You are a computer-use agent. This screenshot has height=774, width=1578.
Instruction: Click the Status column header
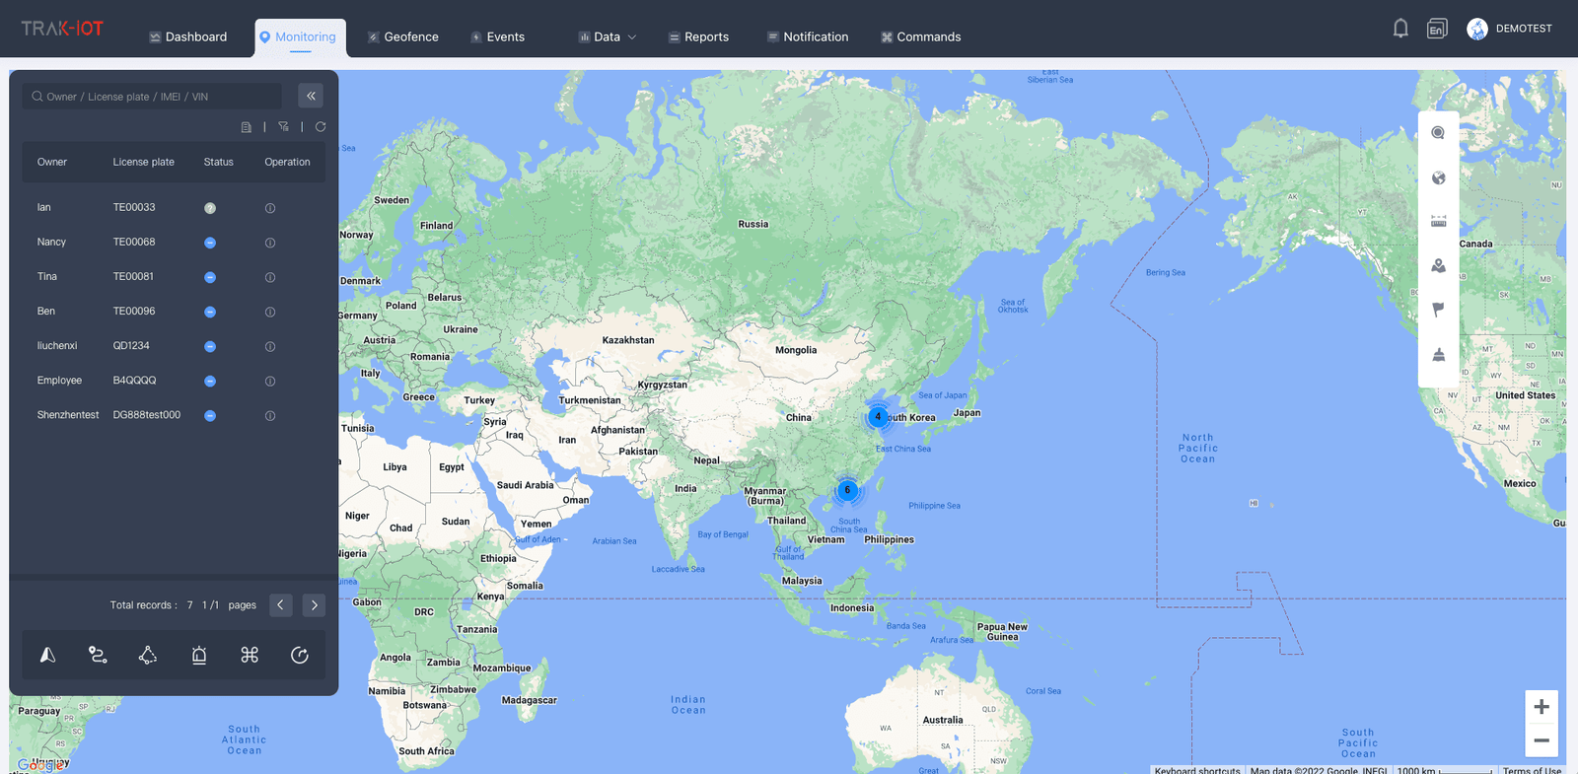[219, 163]
